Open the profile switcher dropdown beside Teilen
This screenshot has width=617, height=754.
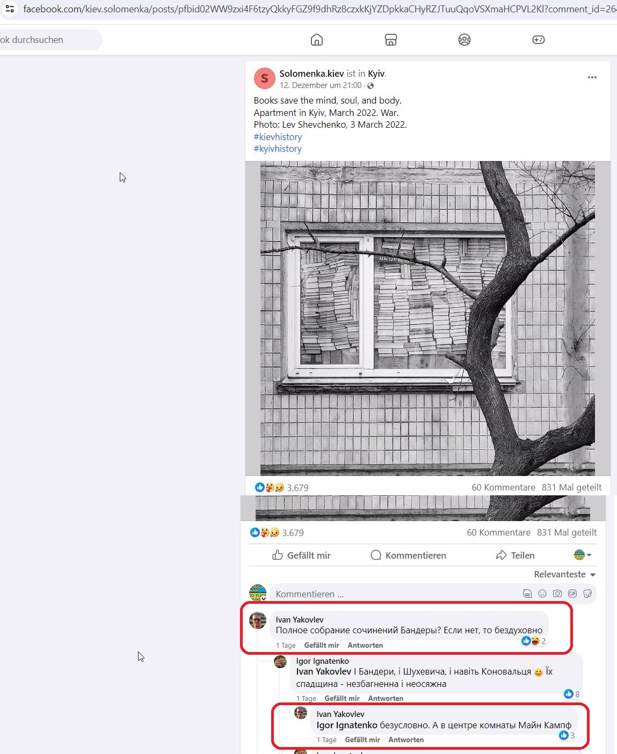(583, 555)
